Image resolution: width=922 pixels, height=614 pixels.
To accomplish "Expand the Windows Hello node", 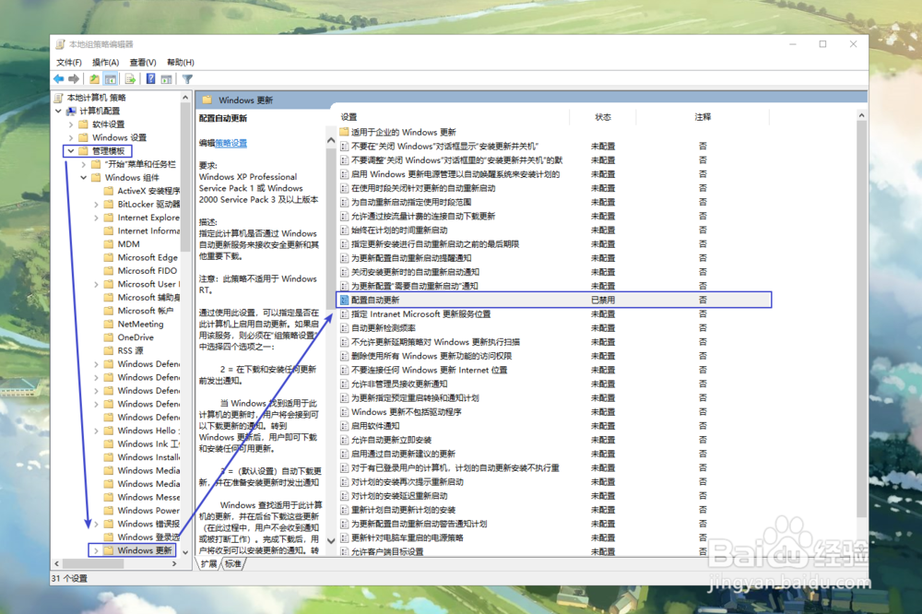I will (x=97, y=431).
